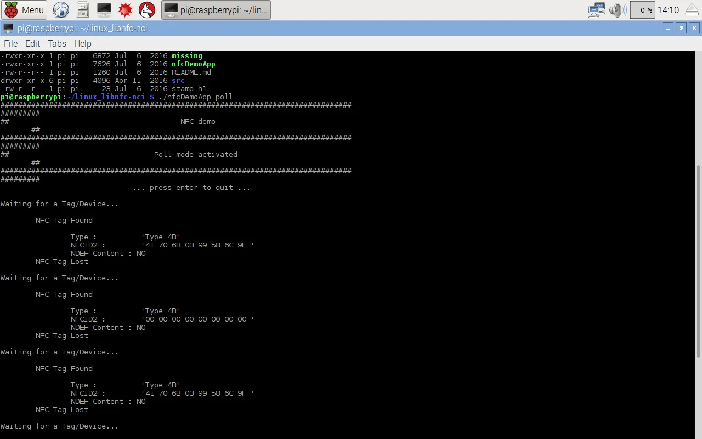Maximize the terminal window

coord(681,28)
